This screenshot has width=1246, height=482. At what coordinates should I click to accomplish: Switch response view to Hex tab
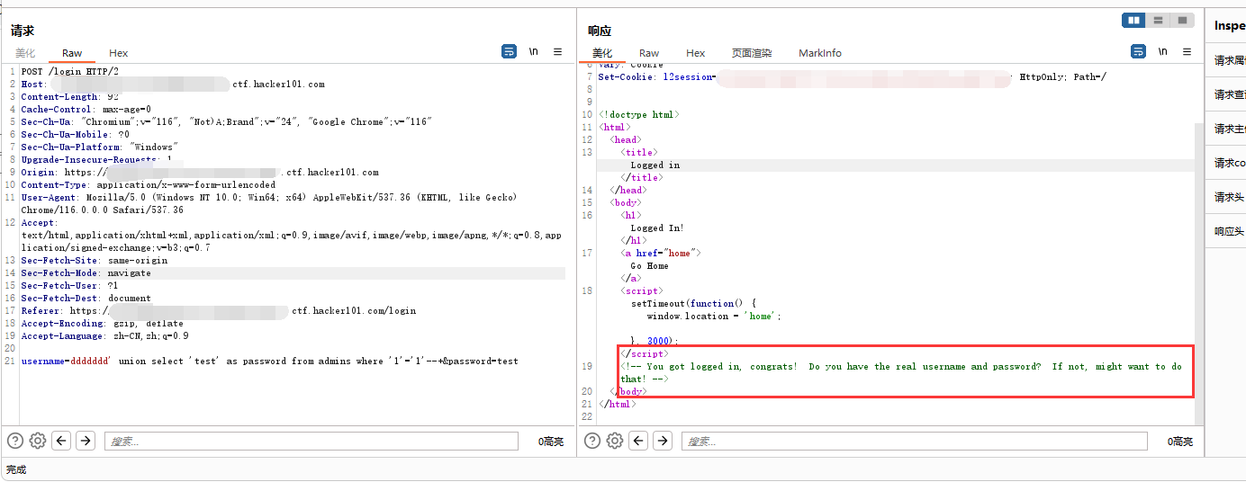(x=696, y=53)
